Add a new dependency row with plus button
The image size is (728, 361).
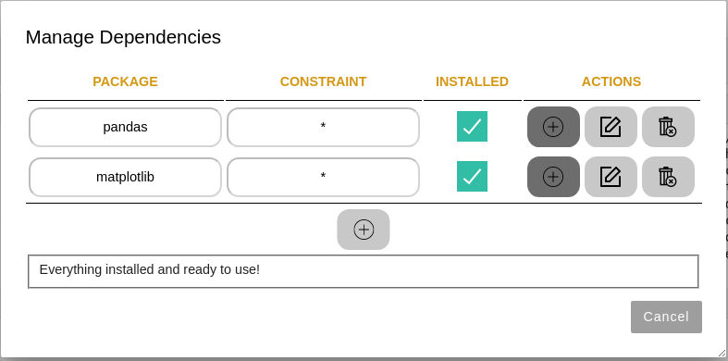coord(364,230)
